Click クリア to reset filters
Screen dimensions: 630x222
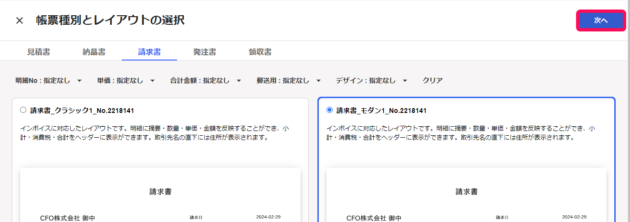(x=432, y=81)
